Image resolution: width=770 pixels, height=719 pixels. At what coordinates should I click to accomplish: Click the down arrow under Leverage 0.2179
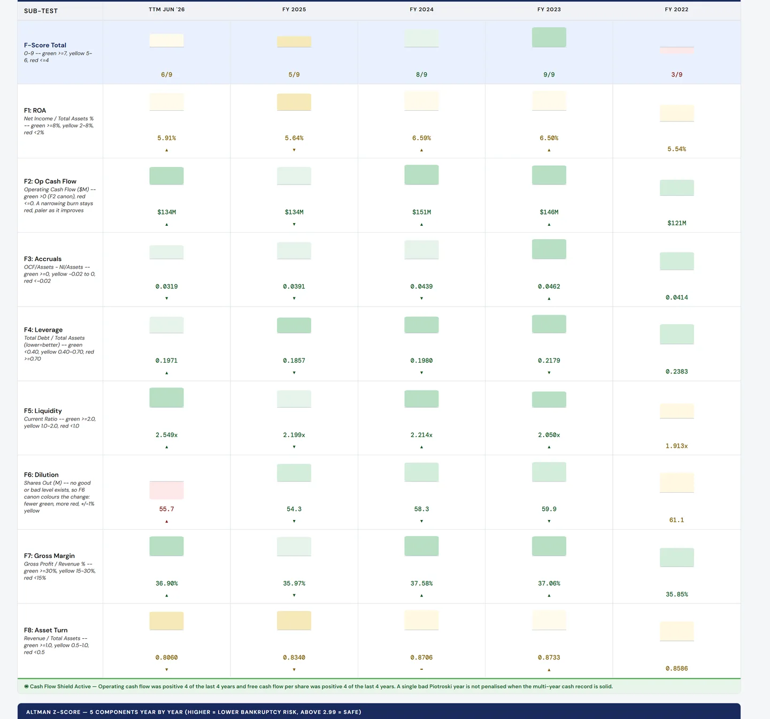(x=549, y=373)
